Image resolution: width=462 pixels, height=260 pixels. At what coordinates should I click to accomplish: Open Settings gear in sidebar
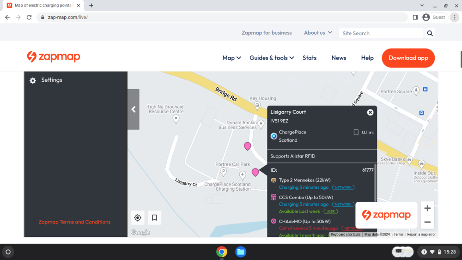(33, 80)
